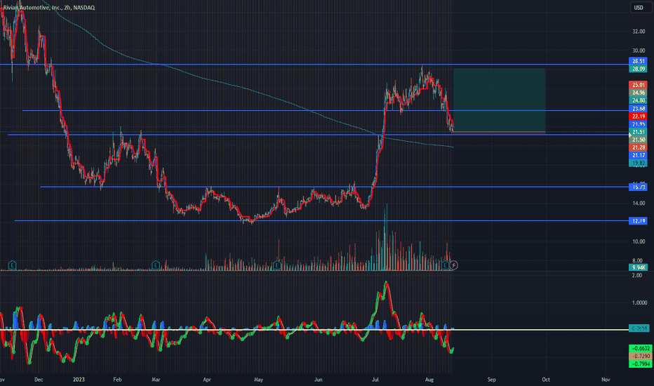Click the 21.28 red price label

[638, 147]
